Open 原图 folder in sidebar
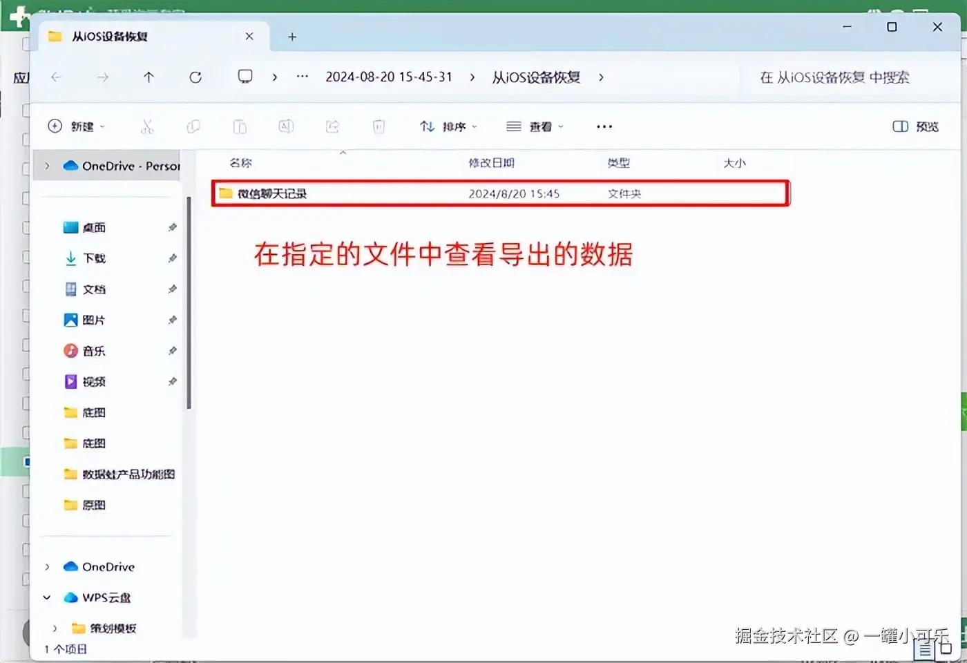 [x=84, y=505]
